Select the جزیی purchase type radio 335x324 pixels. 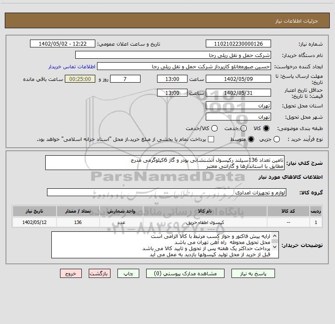point(277,139)
